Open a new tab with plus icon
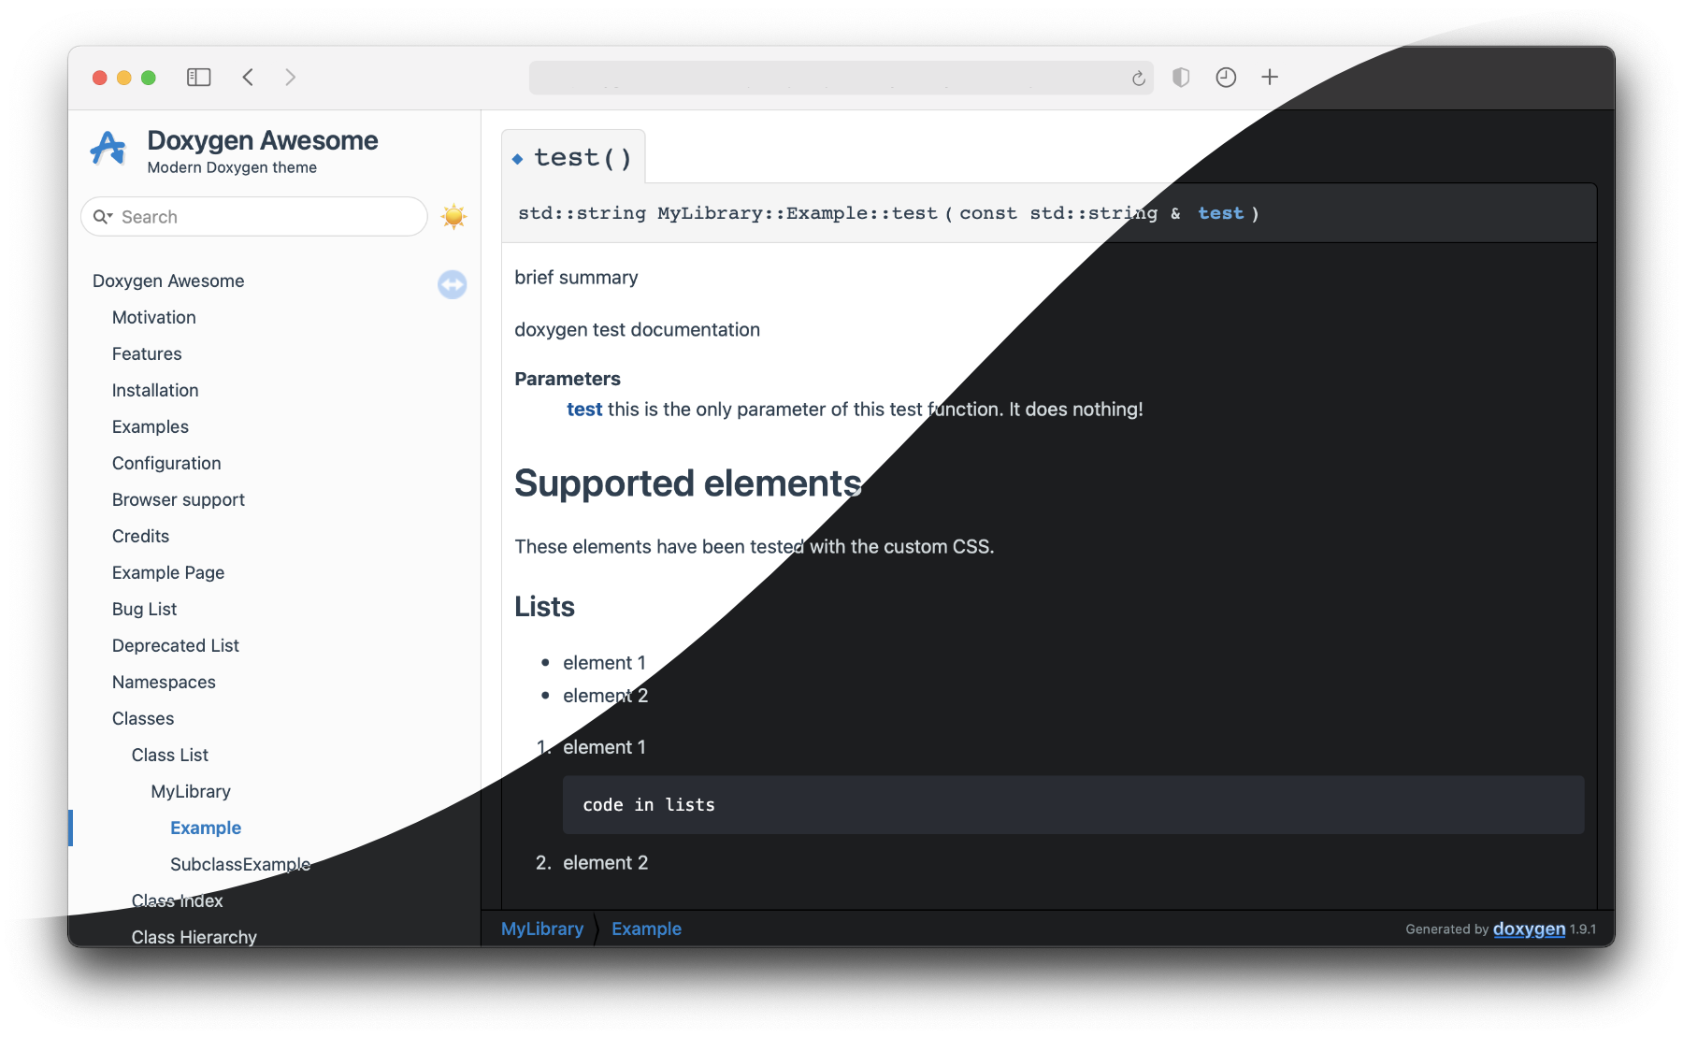The height and width of the screenshot is (1037, 1683). (x=1269, y=78)
